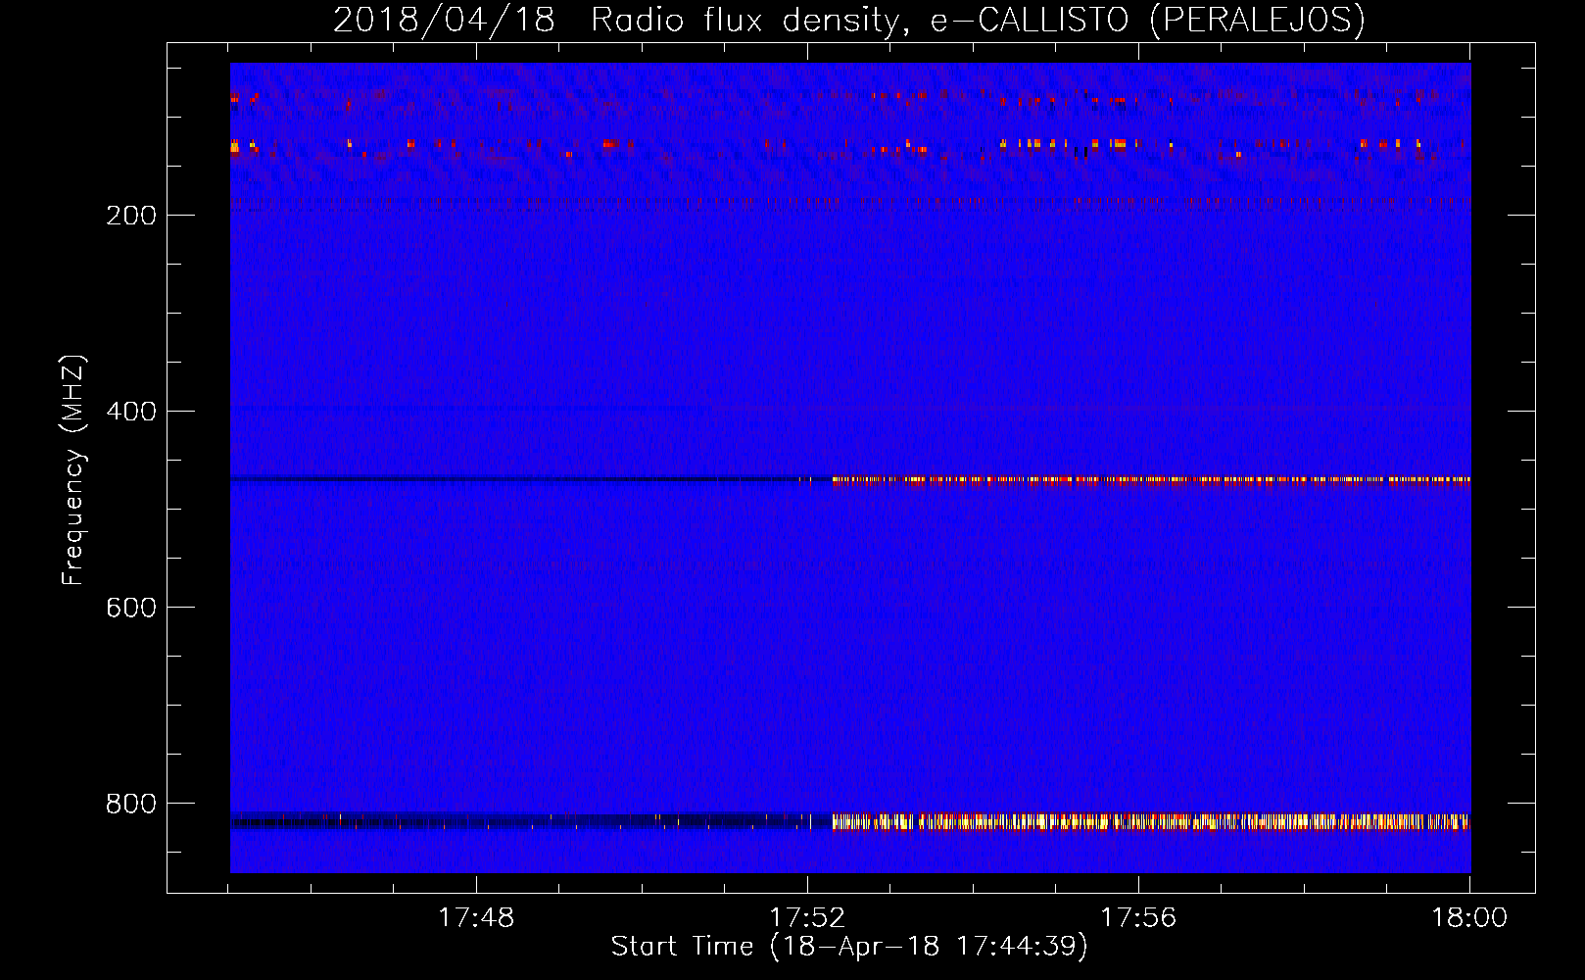Viewport: 1585px width, 980px height.
Task: Click the 17:48 time axis label
Action: 475,918
